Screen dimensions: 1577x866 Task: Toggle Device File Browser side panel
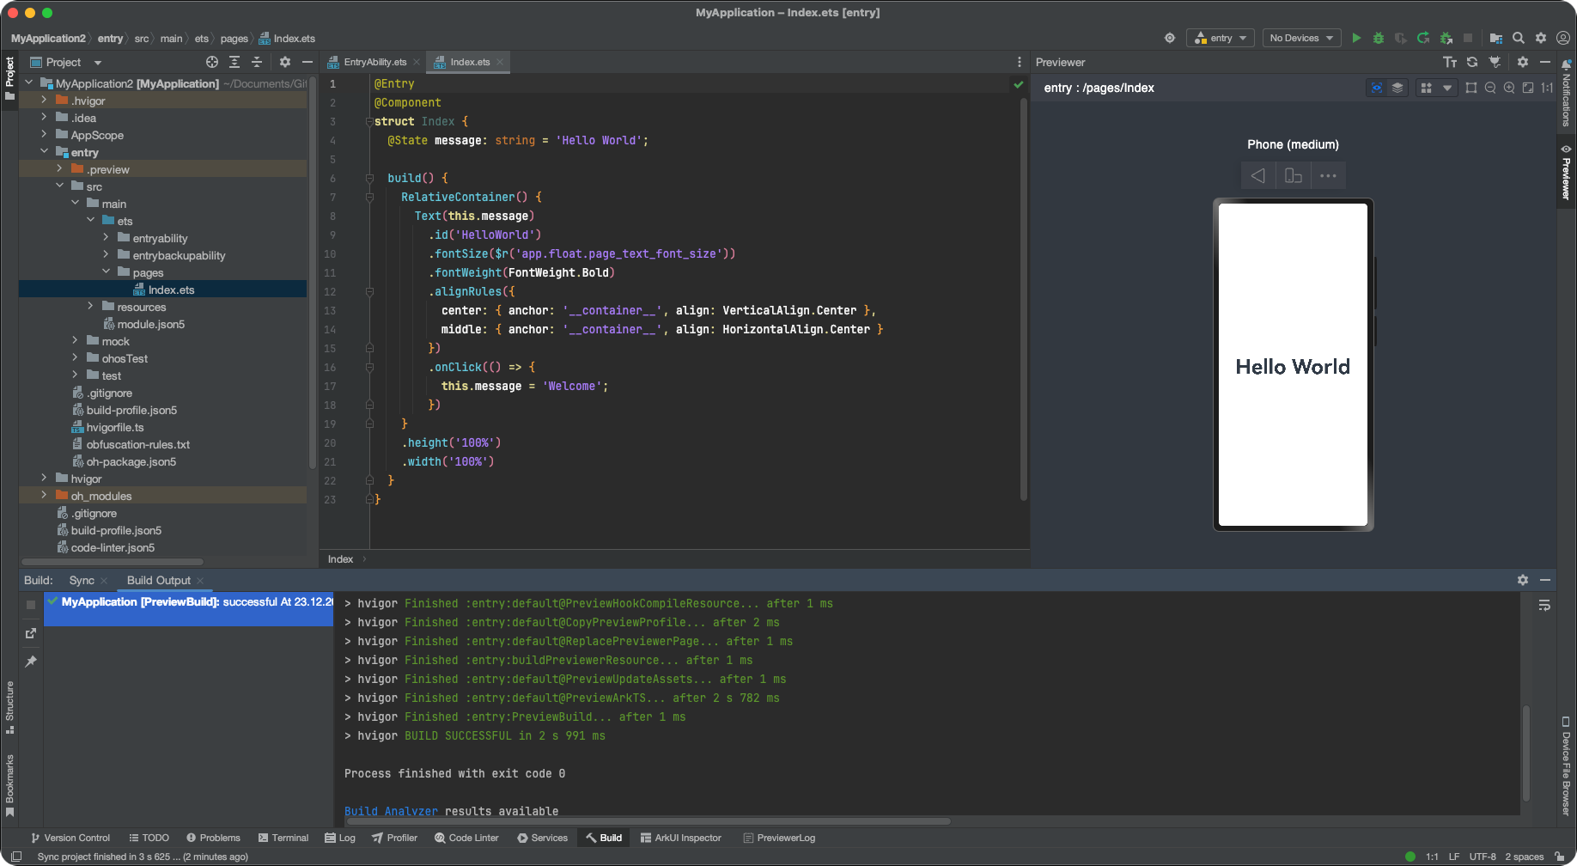[x=1566, y=766]
